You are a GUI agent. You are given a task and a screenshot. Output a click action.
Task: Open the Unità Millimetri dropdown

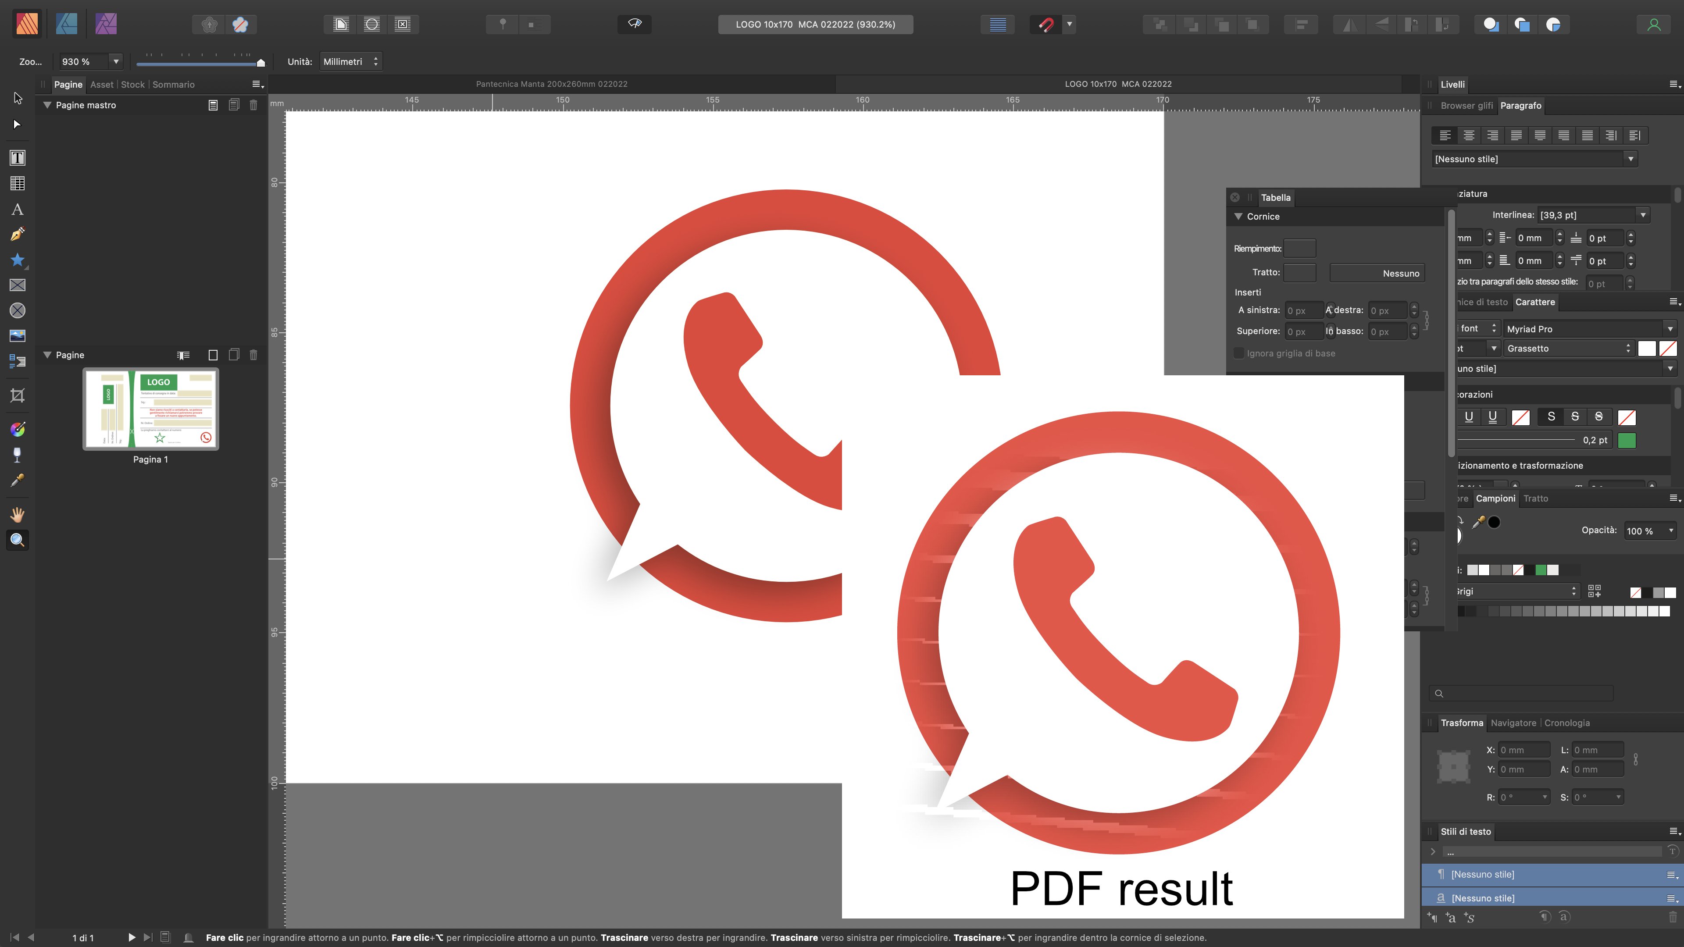(x=351, y=61)
